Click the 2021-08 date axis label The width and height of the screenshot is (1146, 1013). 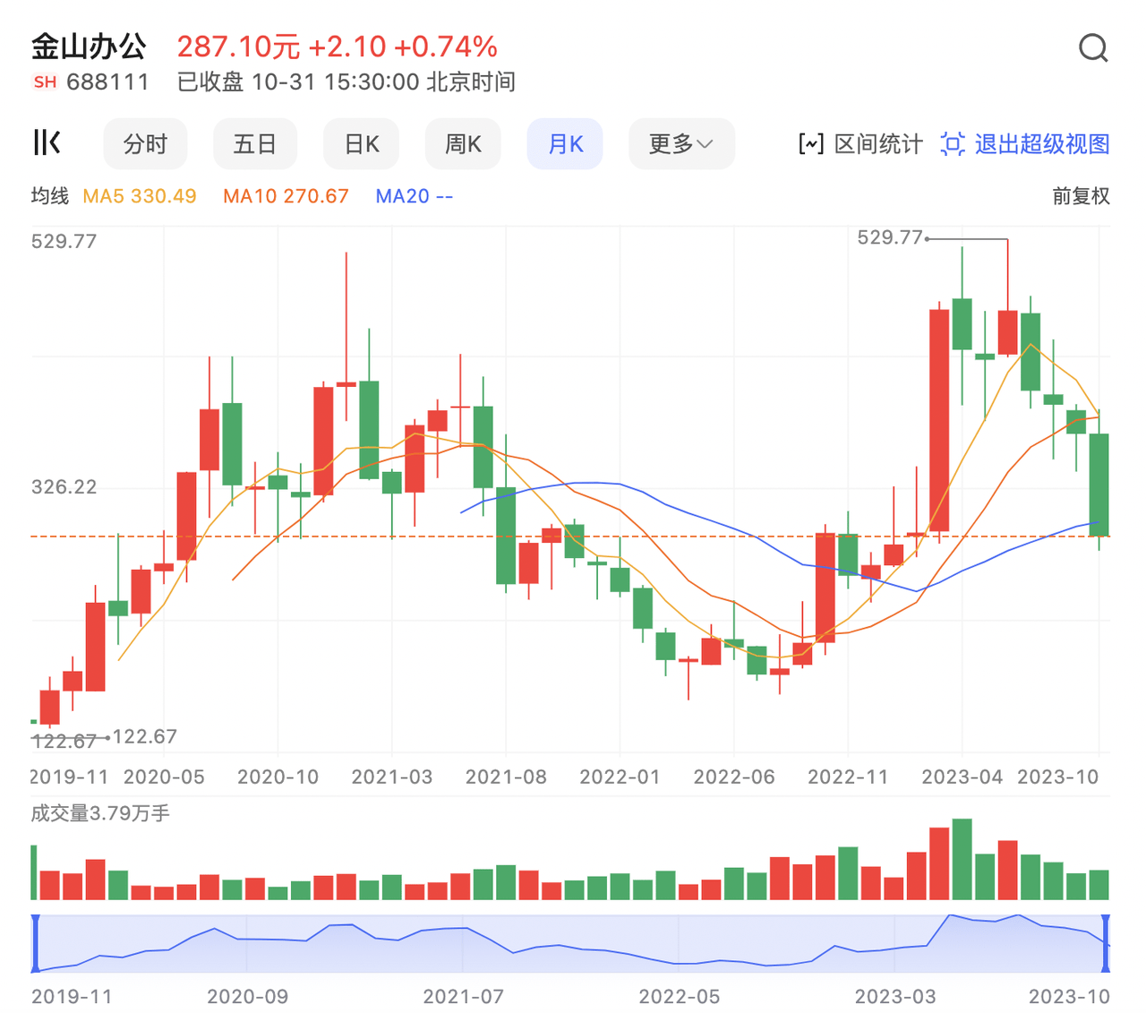(506, 777)
